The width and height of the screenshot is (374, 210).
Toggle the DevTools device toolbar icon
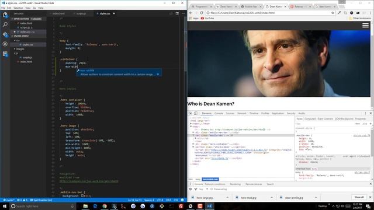pyautogui.click(x=196, y=113)
